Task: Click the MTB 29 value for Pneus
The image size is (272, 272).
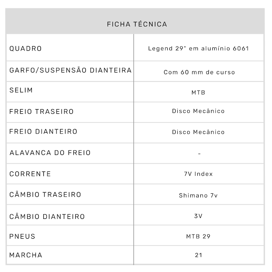Action: pyautogui.click(x=198, y=237)
